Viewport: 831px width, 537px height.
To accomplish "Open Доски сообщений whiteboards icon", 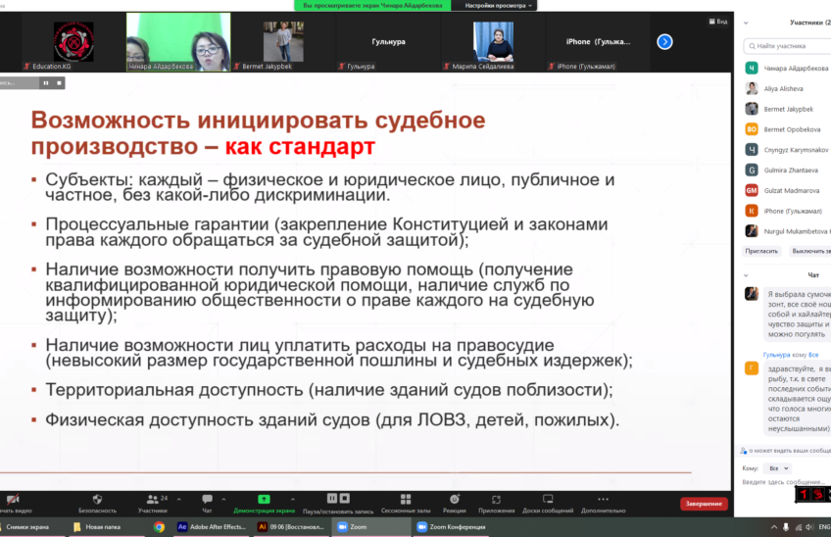I will point(548,500).
